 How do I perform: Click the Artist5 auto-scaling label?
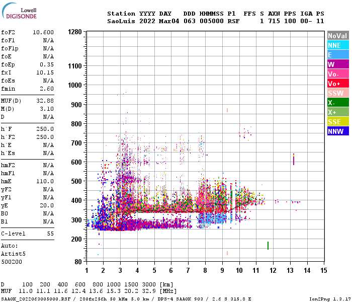click(13, 254)
